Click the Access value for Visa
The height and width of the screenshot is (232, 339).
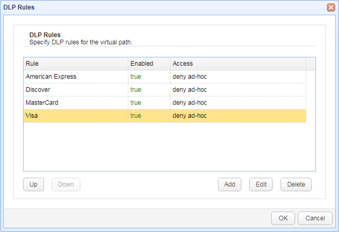[190, 116]
